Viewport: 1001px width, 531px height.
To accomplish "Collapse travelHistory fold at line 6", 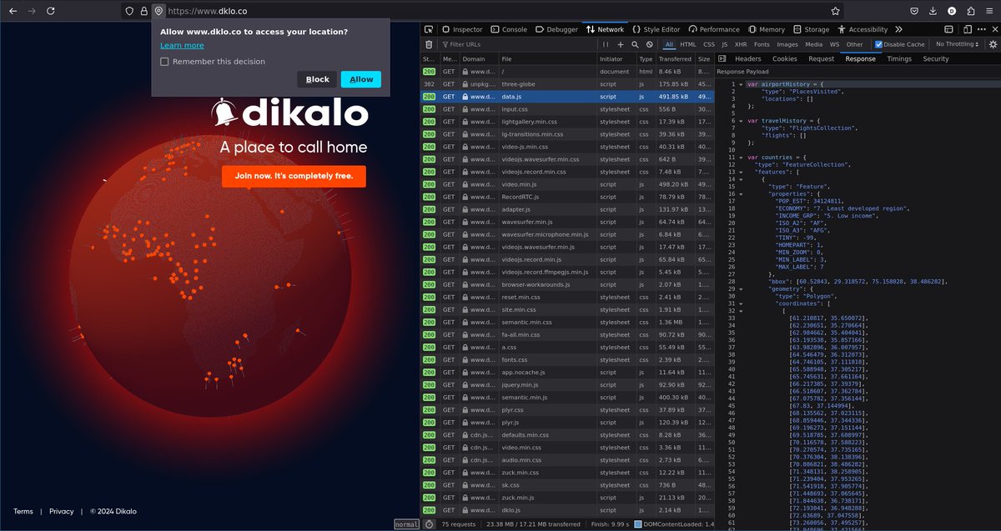I will (x=741, y=121).
